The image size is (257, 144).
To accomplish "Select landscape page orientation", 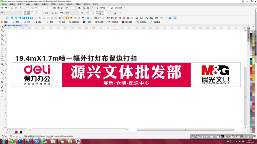I will pyautogui.click(x=46, y=13).
